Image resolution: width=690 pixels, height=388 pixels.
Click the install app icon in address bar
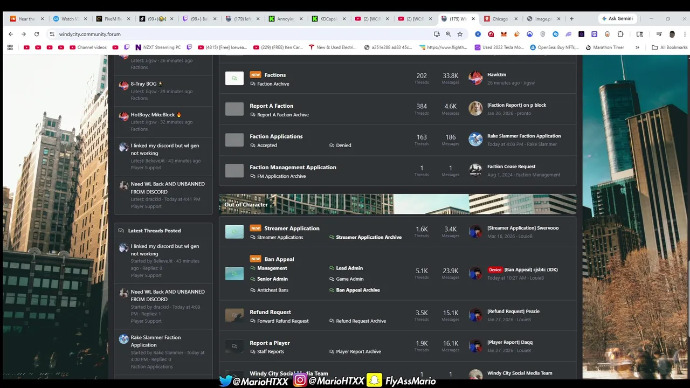click(x=437, y=34)
